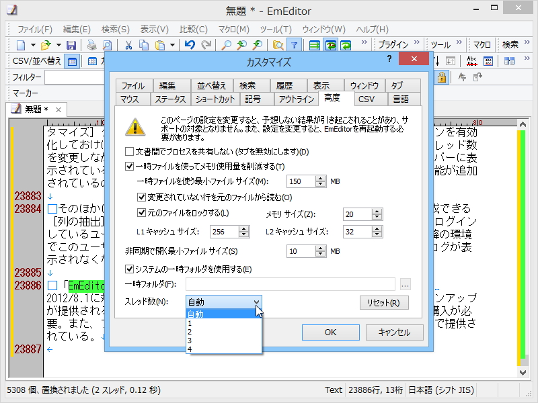Click the 一時ファイル最小サイズ spinner control
The width and height of the screenshot is (538, 403).
[321, 181]
